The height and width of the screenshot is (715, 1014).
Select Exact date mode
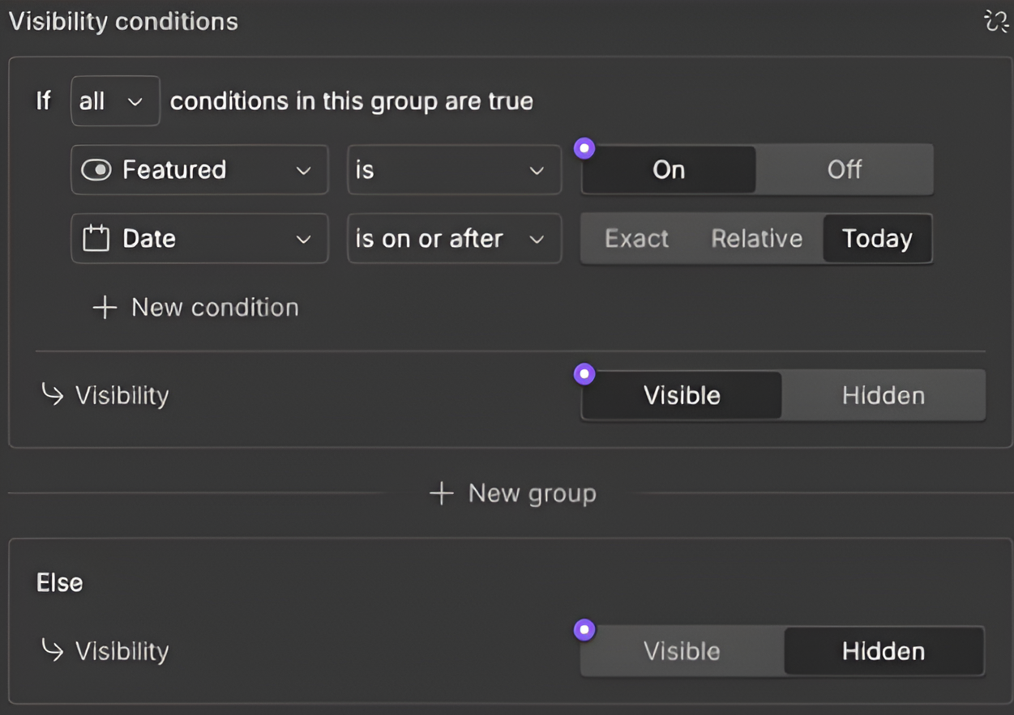636,239
